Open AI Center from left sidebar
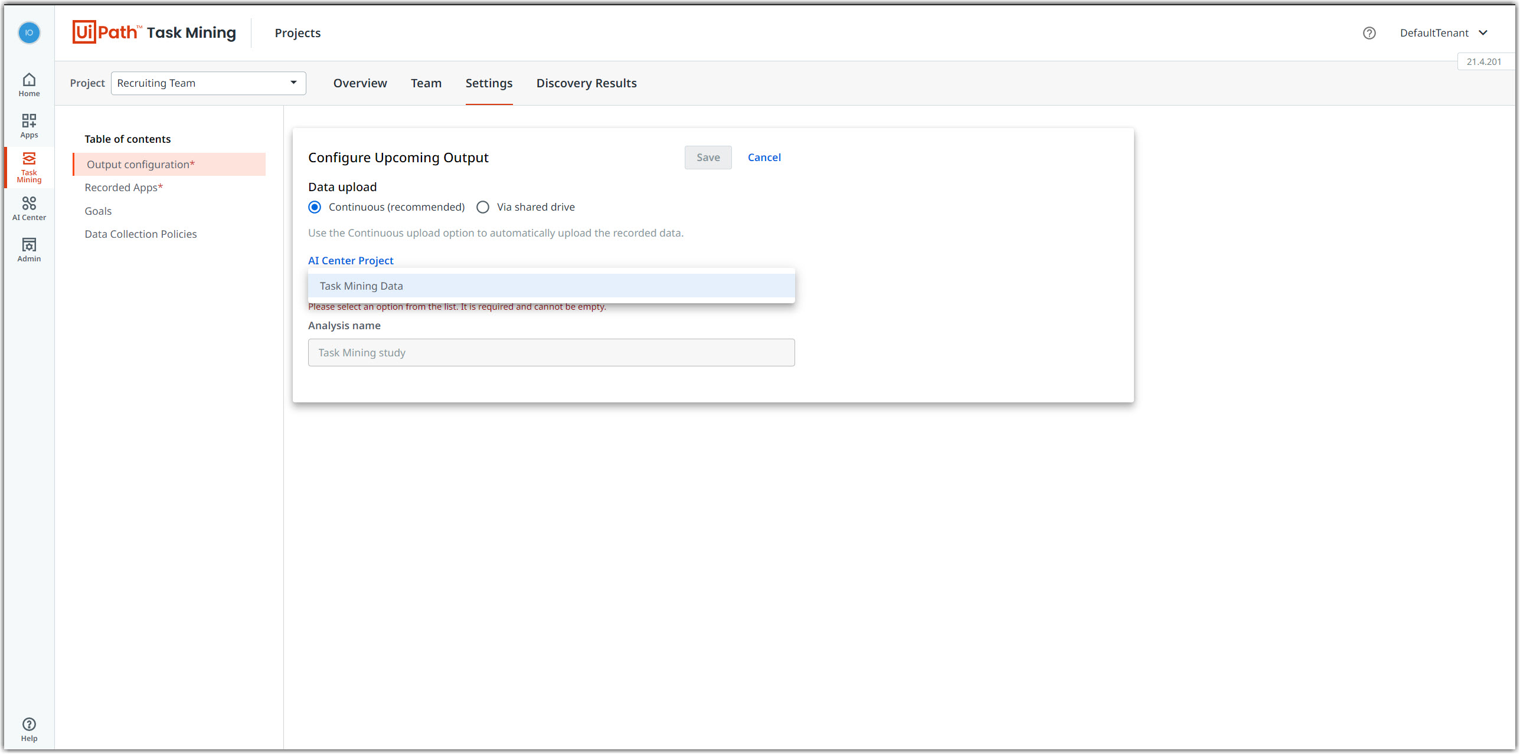Viewport: 1520px width, 754px height. coord(29,208)
